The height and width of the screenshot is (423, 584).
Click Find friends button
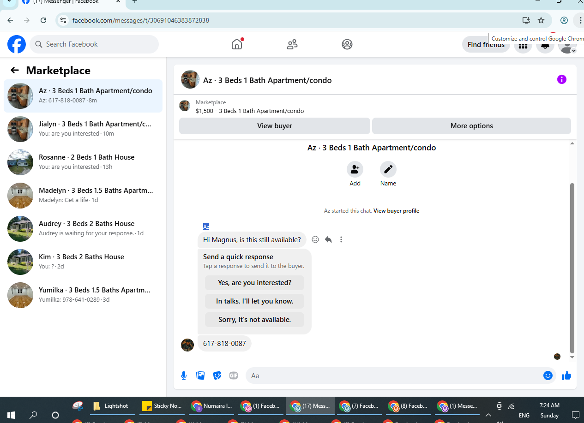point(486,45)
